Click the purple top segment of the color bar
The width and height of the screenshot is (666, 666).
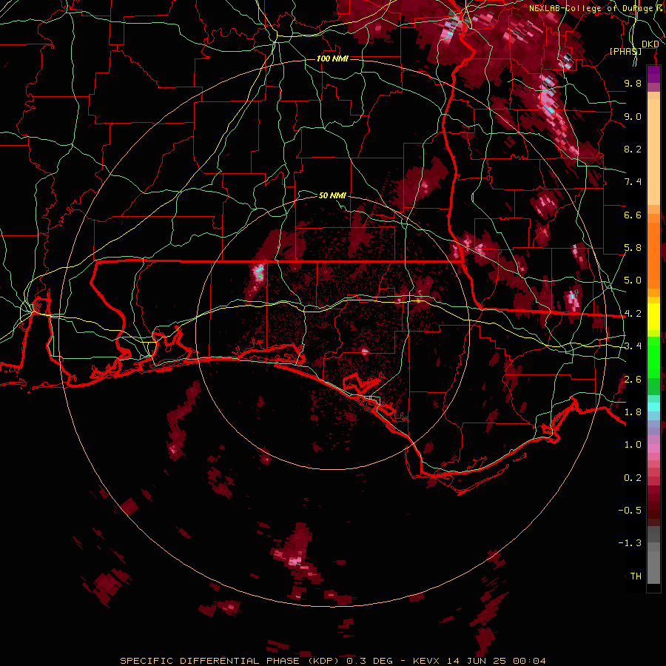(x=653, y=74)
